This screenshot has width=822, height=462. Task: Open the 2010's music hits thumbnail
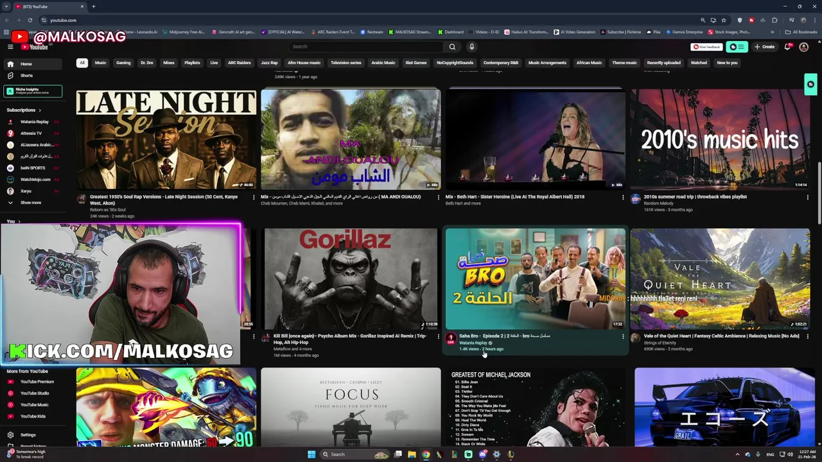(721, 139)
